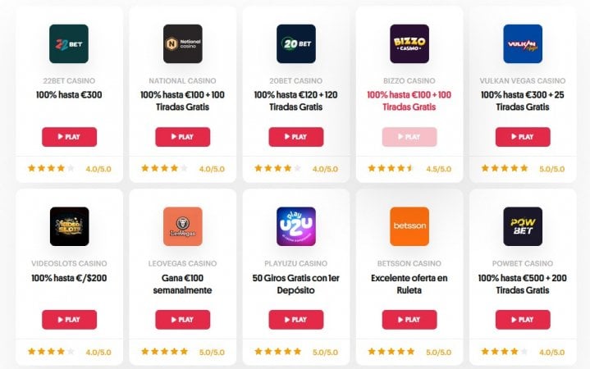The width and height of the screenshot is (590, 369).
Task: Click the Videoslots logo icon
Action: click(69, 226)
